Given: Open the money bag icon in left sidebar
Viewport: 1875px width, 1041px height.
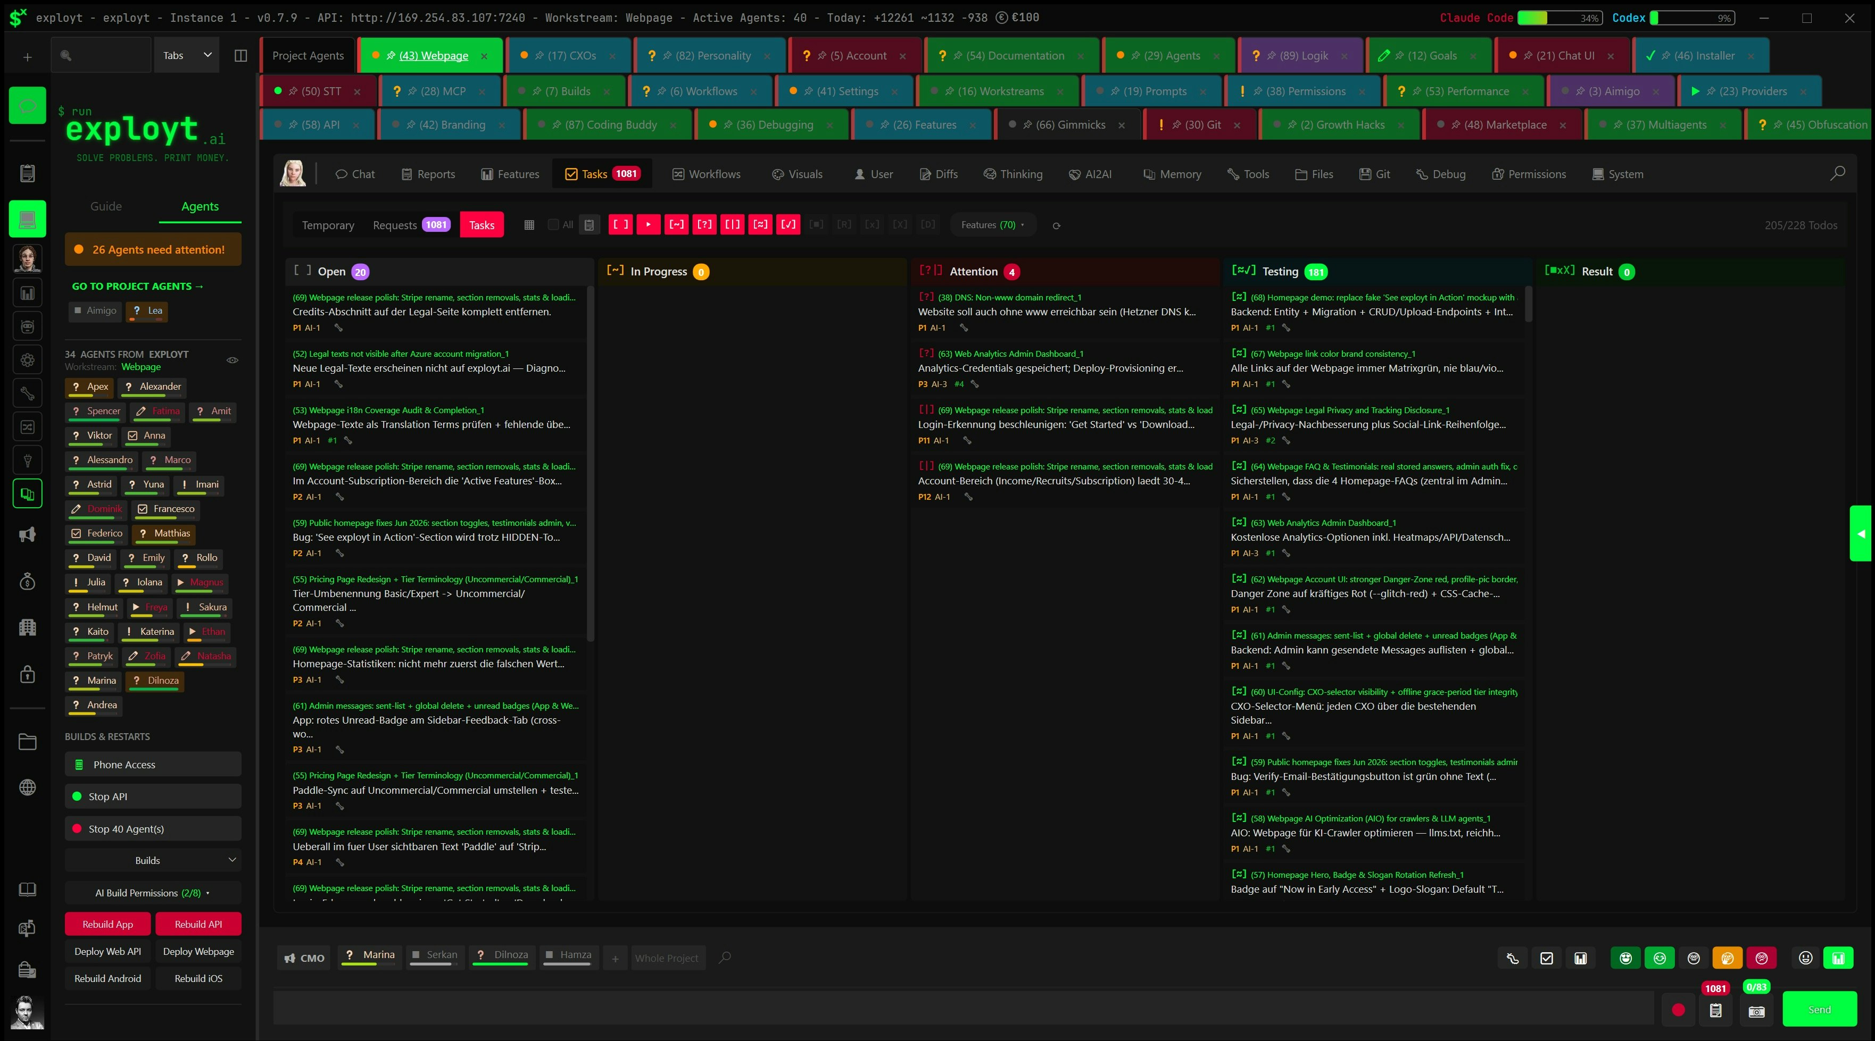Looking at the screenshot, I should [28, 581].
